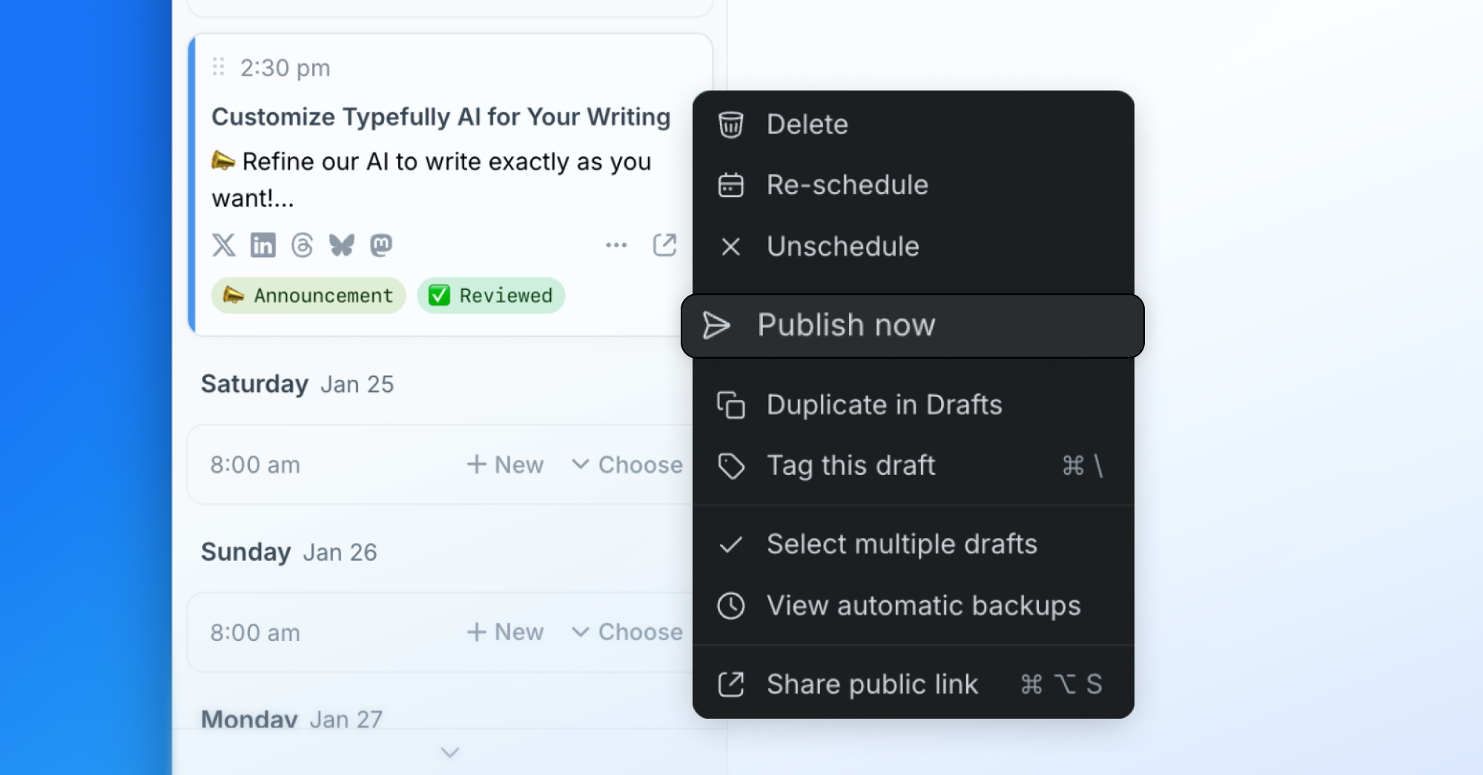Click the Saturday 8:00 am time slot
Screen dimensions: 1483x775
coord(255,465)
